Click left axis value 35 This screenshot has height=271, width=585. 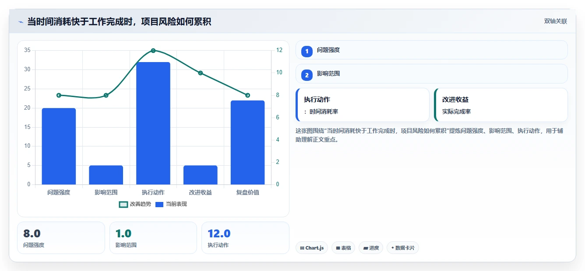point(27,50)
